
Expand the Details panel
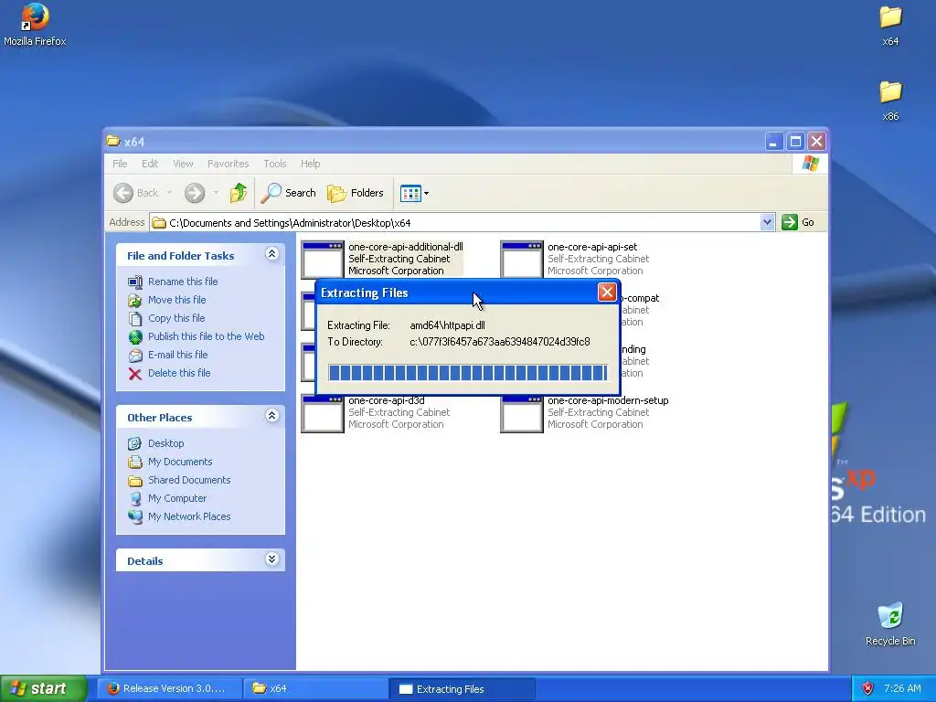tap(271, 559)
